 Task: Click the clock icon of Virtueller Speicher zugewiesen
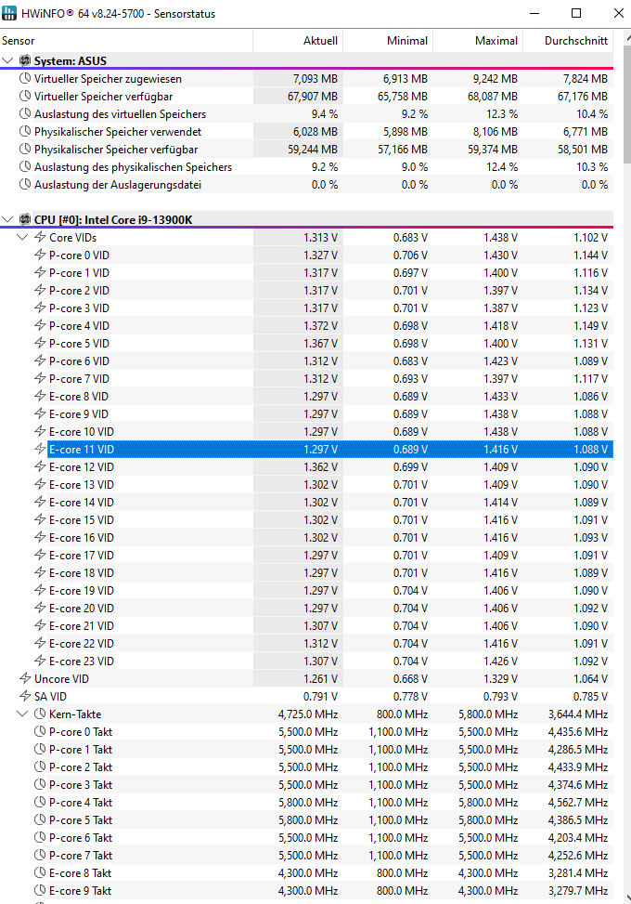pos(25,78)
